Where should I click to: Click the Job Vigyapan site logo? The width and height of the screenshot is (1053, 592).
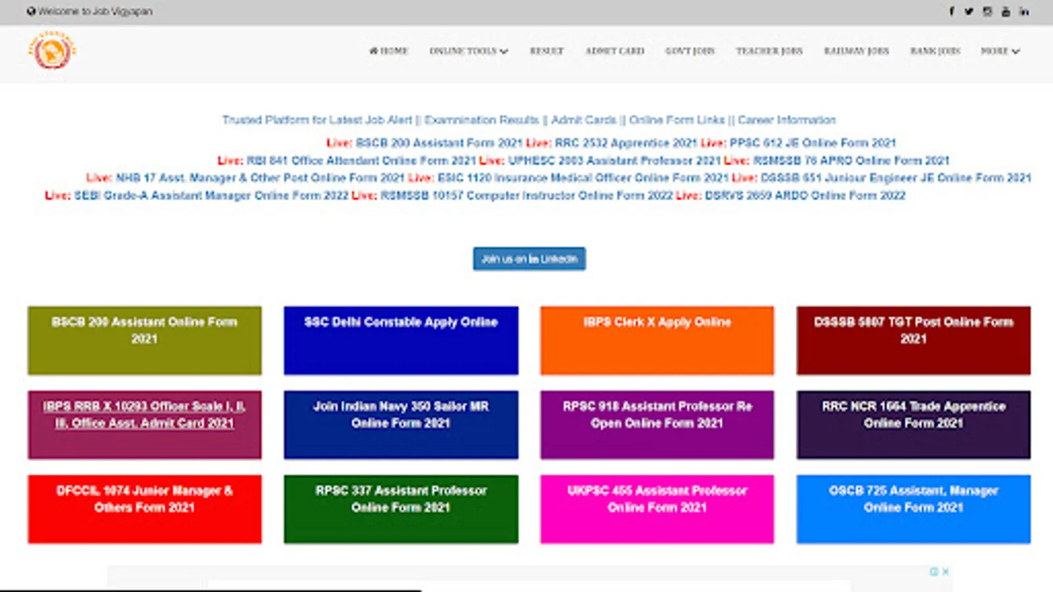tap(52, 50)
